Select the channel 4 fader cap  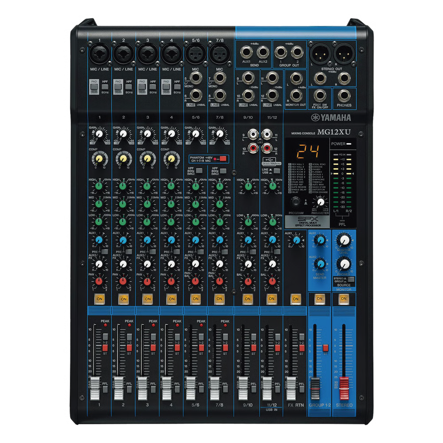tap(167, 388)
